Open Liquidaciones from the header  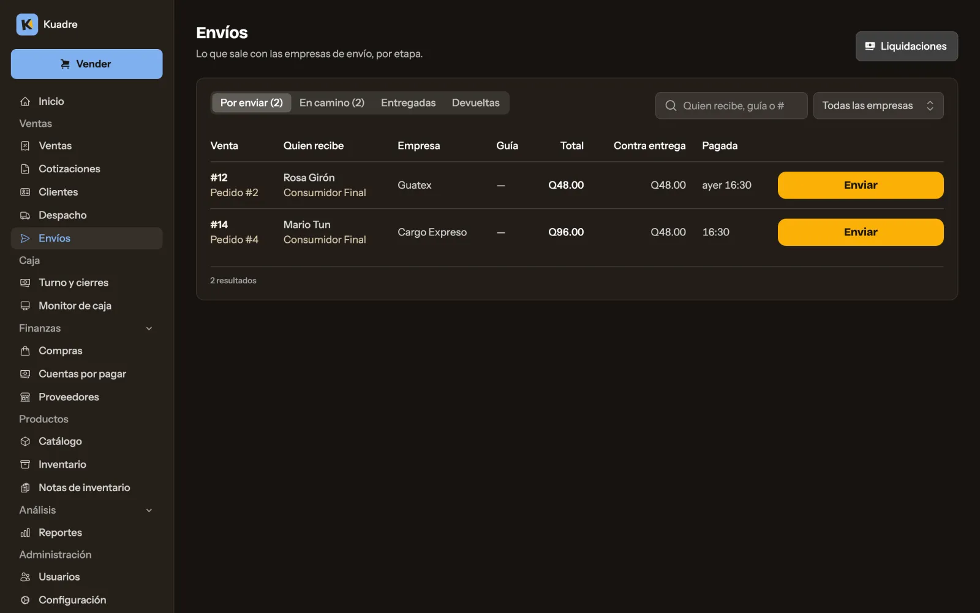pyautogui.click(x=907, y=46)
